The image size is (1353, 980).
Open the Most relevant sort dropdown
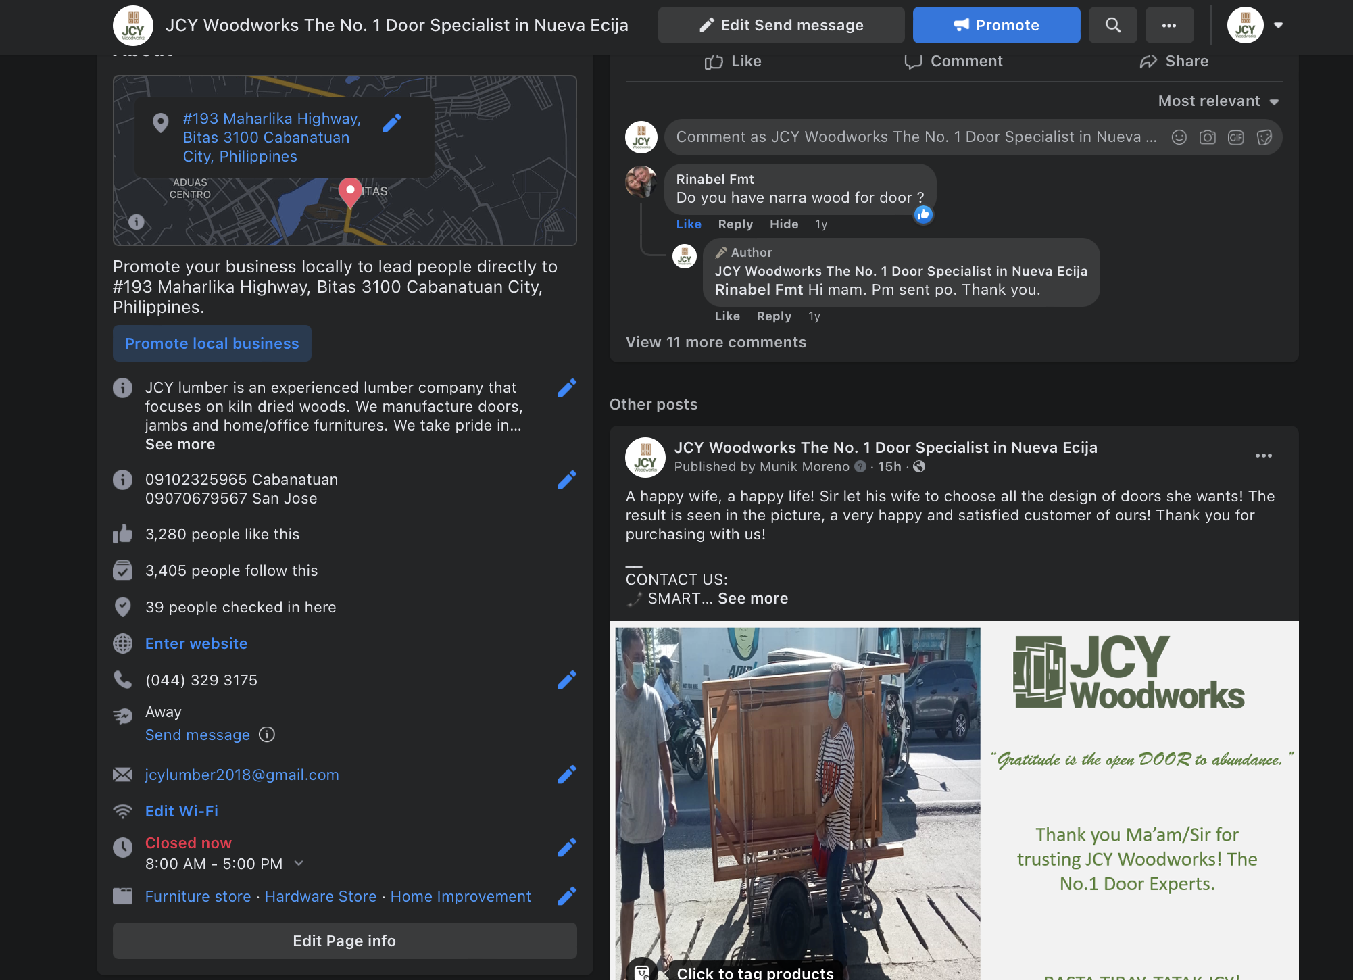1218,101
